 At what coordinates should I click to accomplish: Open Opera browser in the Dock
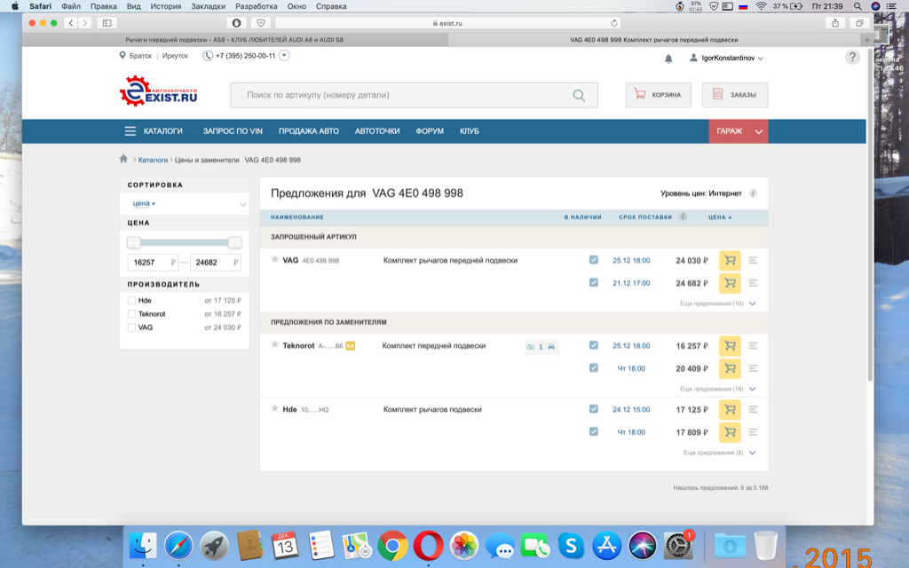pos(428,545)
